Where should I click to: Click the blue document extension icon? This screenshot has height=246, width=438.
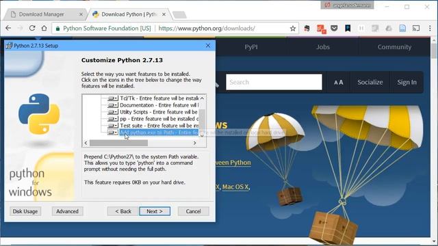click(402, 28)
